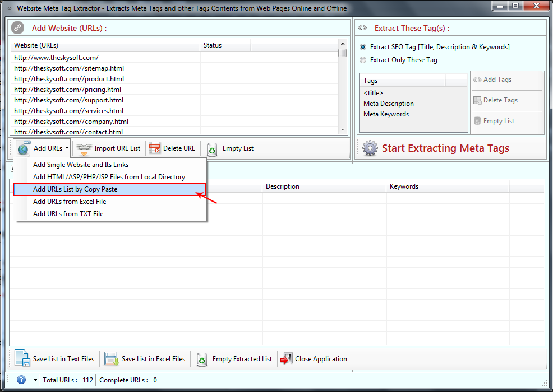Click Close Application label
Viewport: 553px width, 392px height.
[x=321, y=359]
